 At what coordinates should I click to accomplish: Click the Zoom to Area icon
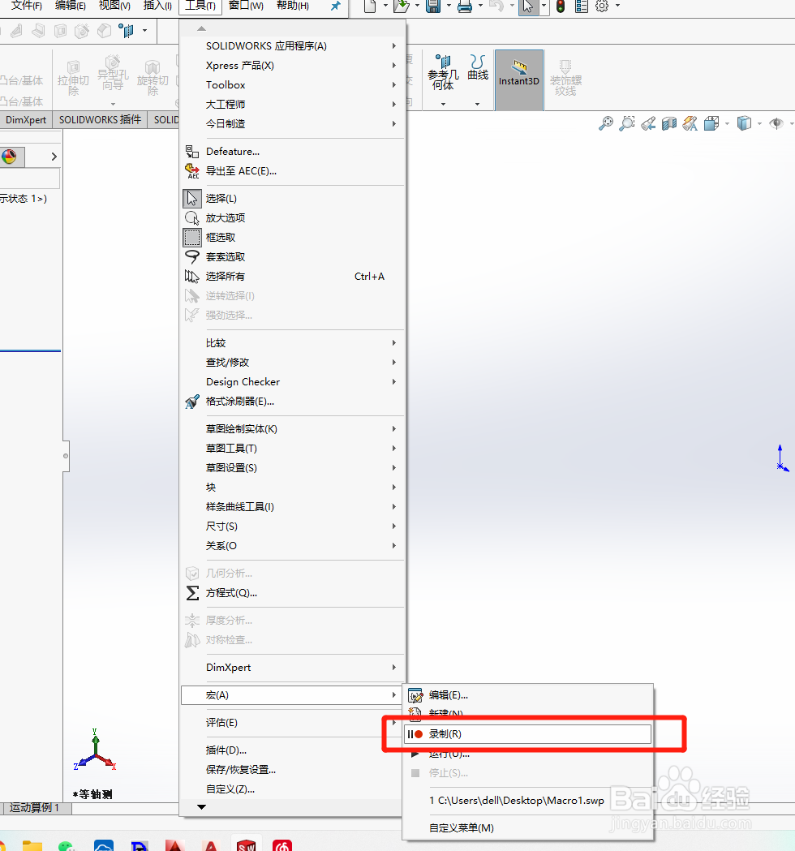pos(627,123)
